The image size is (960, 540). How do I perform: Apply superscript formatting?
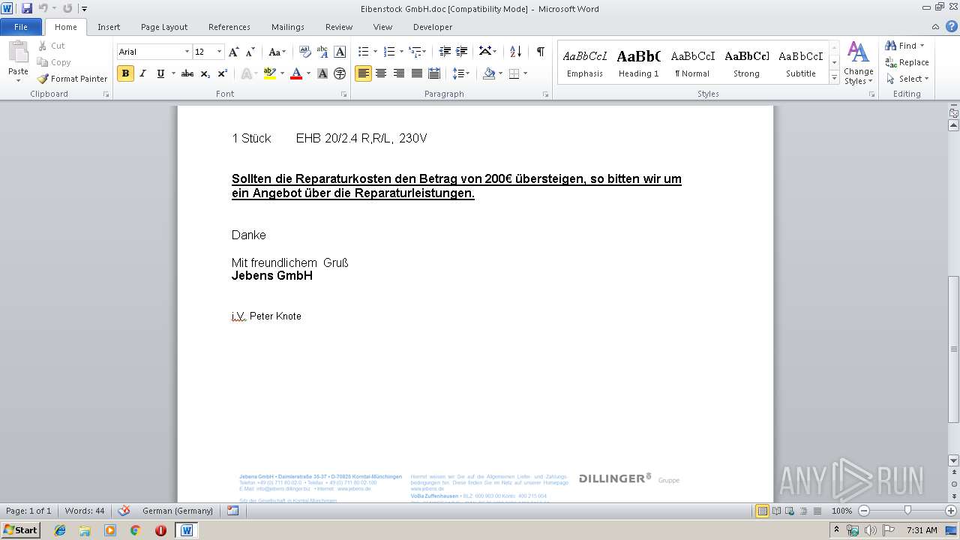tap(223, 73)
